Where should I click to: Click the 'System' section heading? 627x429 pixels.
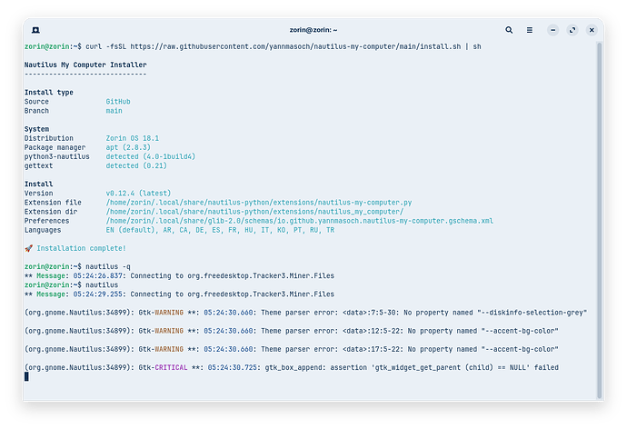[36, 129]
